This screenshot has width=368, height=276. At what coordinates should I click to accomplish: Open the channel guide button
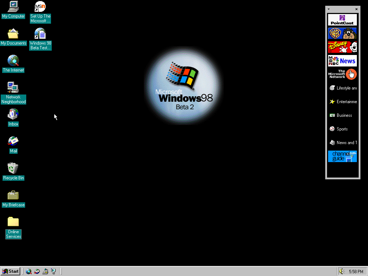coord(342,156)
